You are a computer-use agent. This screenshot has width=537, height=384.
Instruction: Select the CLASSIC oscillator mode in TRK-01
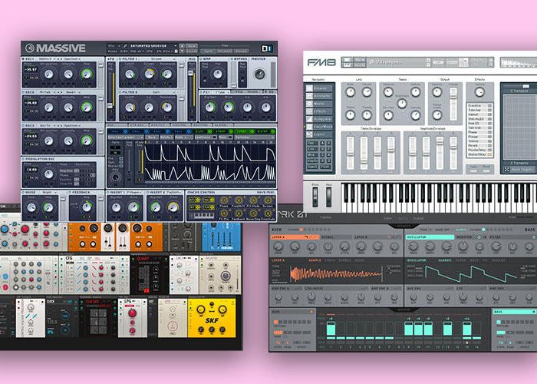[x=445, y=260]
